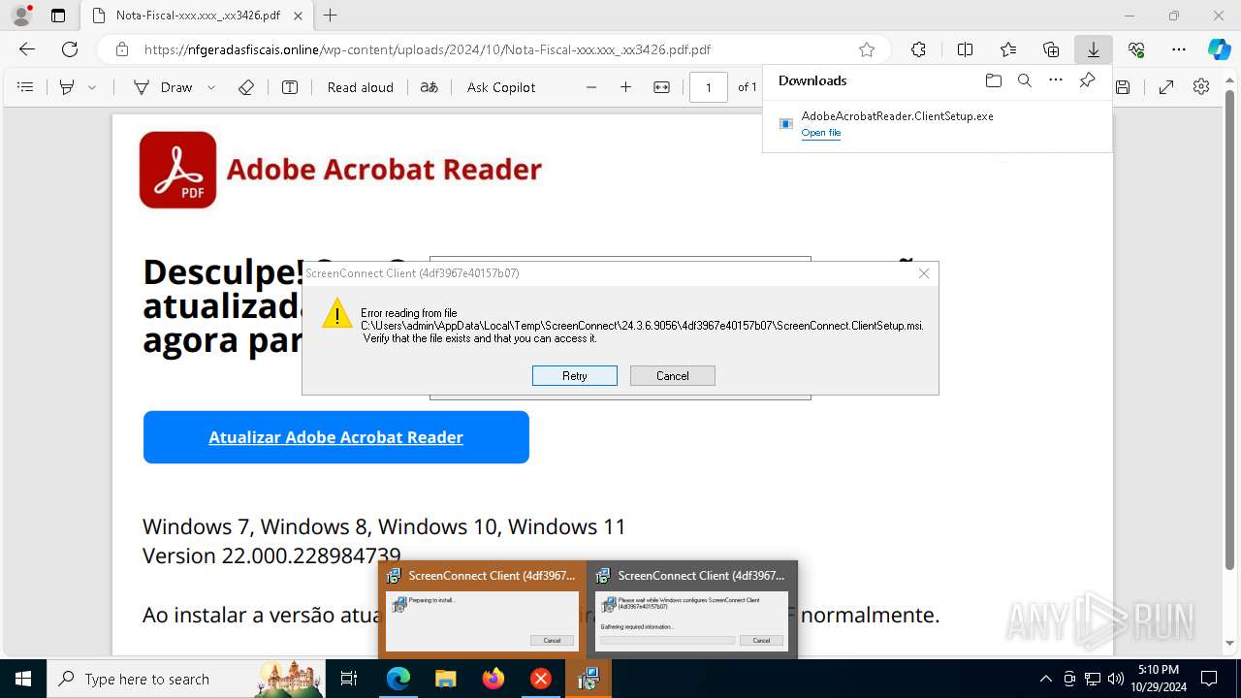Screen dimensions: 1241x698
Task: Click the Edge profile avatar icon
Action: [20, 16]
